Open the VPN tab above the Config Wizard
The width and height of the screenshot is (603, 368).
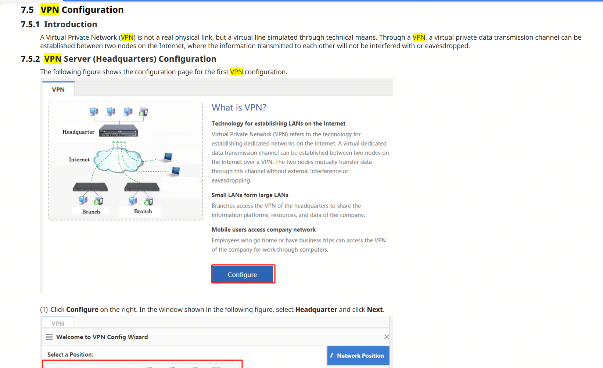58,323
